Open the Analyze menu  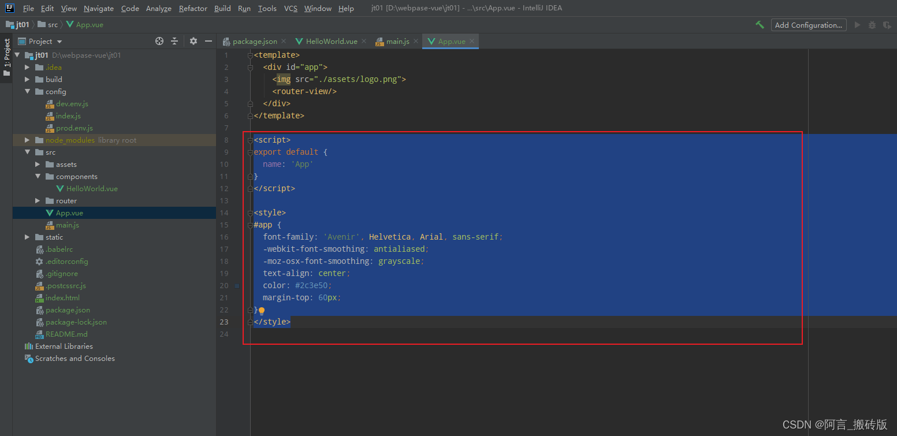159,8
